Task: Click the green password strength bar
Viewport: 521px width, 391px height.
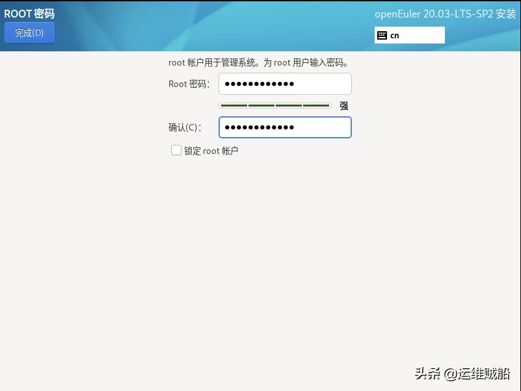Action: (x=275, y=105)
